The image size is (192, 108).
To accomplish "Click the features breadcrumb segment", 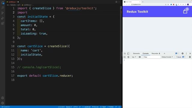I will [x=13, y=5].
